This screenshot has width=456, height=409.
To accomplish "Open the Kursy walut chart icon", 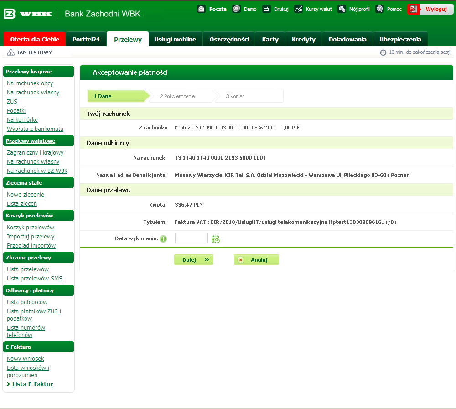I will [x=298, y=9].
